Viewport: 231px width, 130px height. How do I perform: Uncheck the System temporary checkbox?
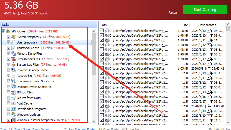8,37
